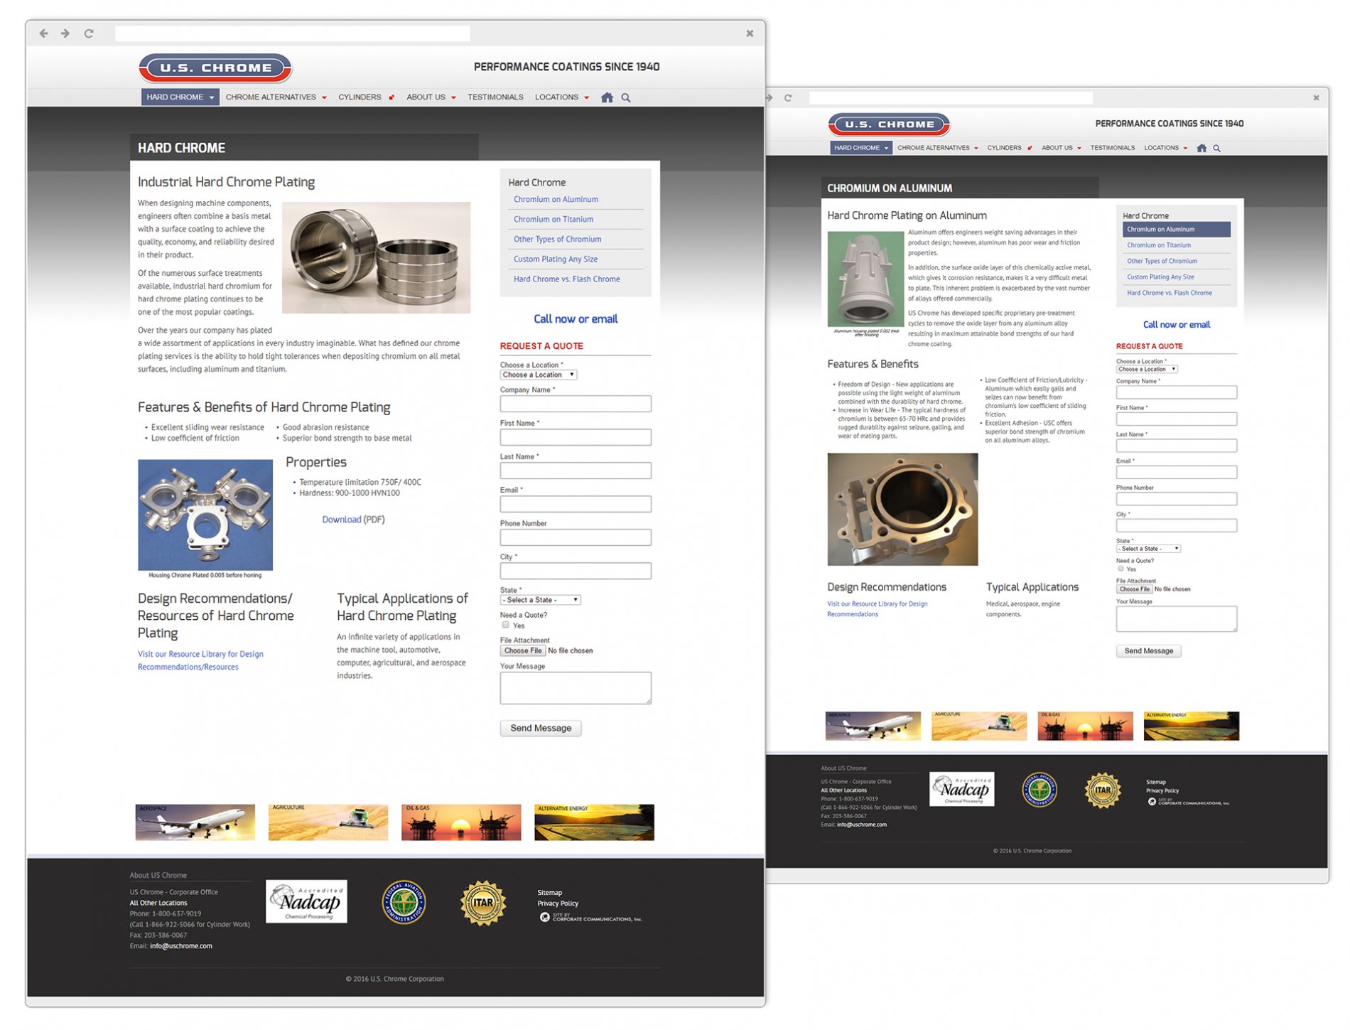The image size is (1350, 1030).
Task: Open Select a State dropdown in right window
Action: pyautogui.click(x=1148, y=549)
